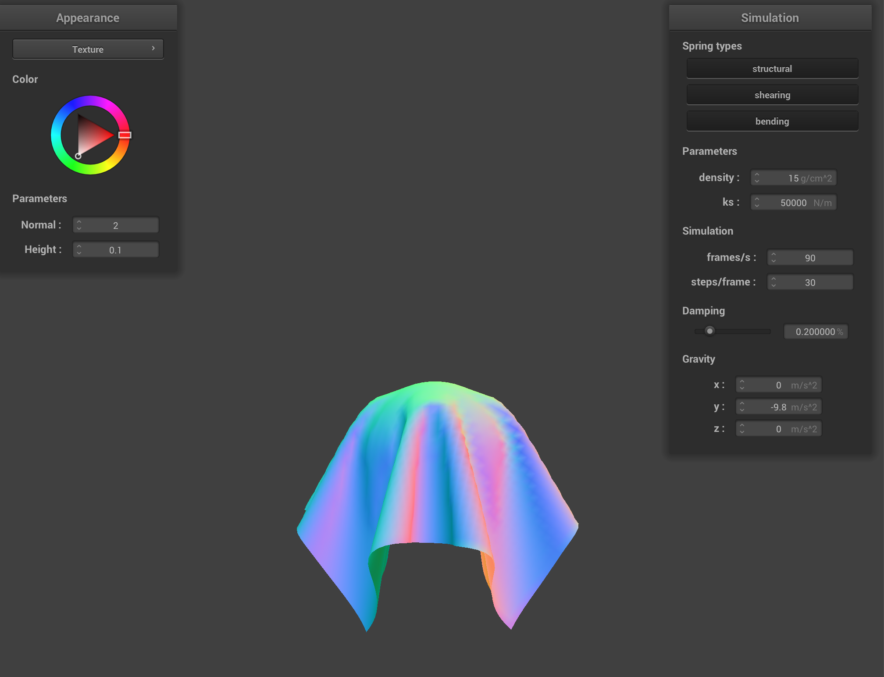The height and width of the screenshot is (677, 884).
Task: Click the Gravity z stepper arrows
Action: click(742, 429)
